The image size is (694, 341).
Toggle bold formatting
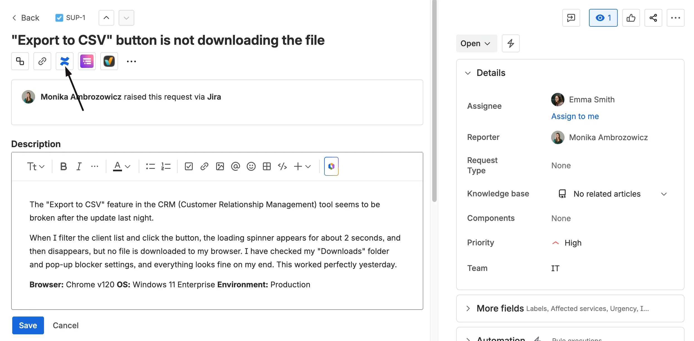click(x=63, y=166)
